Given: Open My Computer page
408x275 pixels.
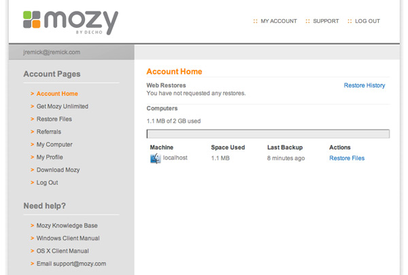Looking at the screenshot, I should [54, 145].
